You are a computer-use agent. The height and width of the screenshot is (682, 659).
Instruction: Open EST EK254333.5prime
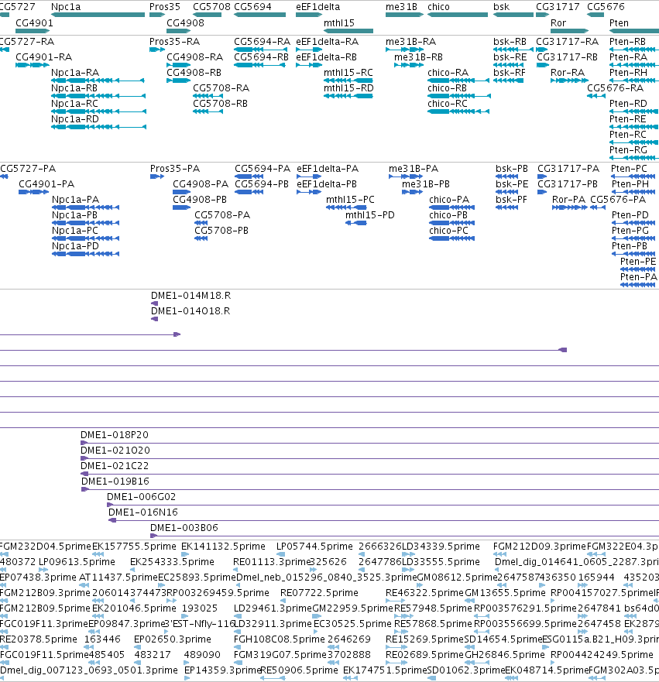(172, 562)
